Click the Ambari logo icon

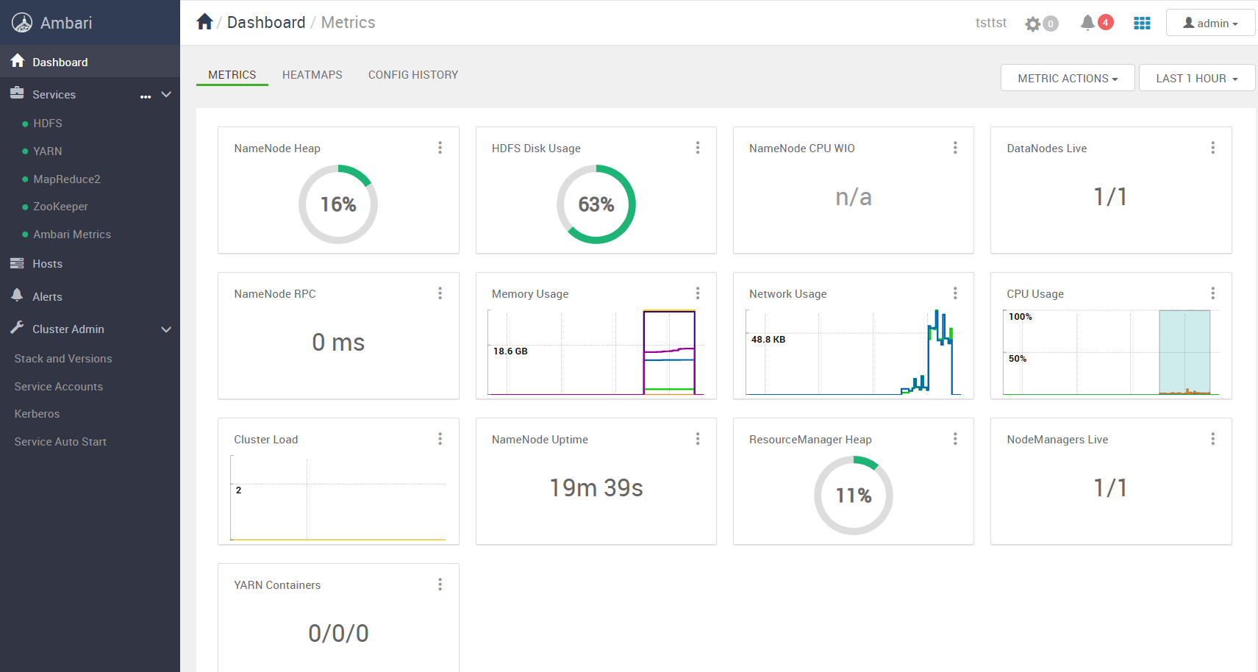22,23
